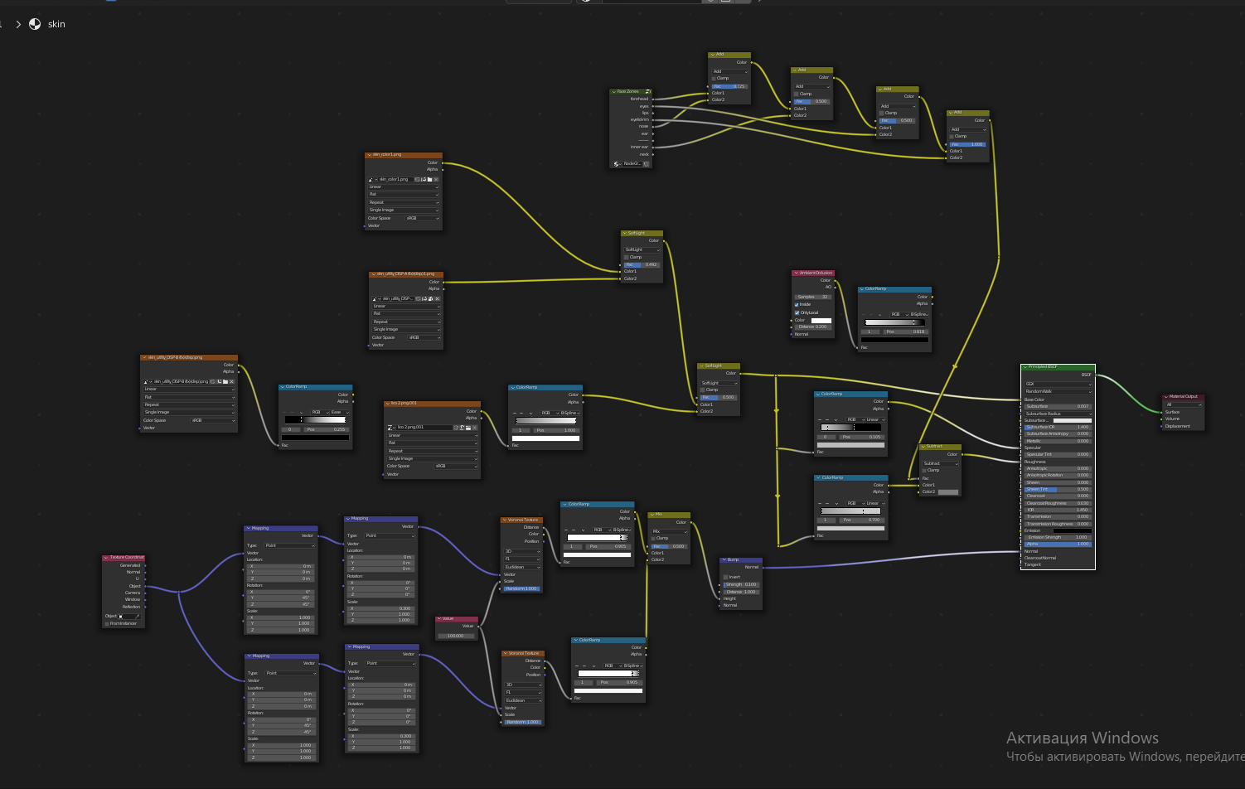
Task: Open image browser icon in lico 2.png.001 node
Action: pos(391,428)
